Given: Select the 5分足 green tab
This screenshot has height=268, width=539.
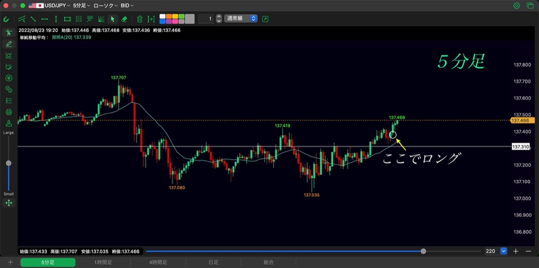Looking at the screenshot, I should click(48, 262).
